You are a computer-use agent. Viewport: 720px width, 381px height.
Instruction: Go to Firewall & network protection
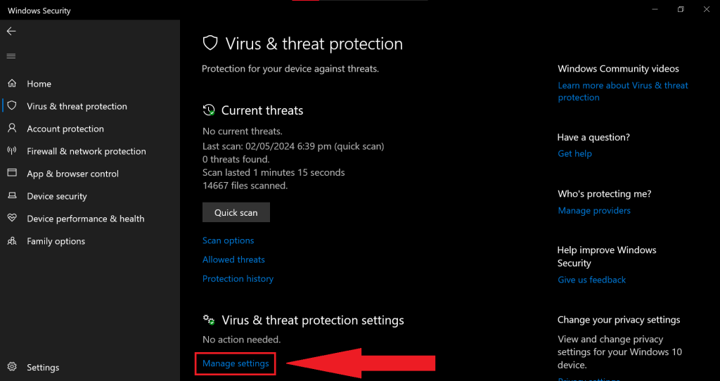pyautogui.click(x=86, y=151)
